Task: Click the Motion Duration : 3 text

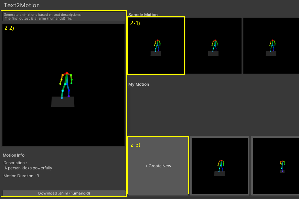Action: click(21, 176)
